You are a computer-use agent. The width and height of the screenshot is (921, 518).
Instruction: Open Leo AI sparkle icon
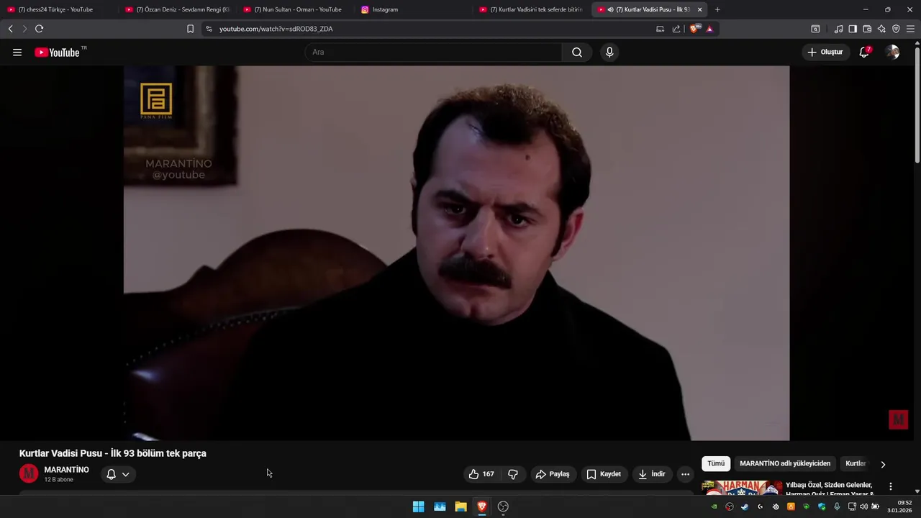(x=881, y=29)
